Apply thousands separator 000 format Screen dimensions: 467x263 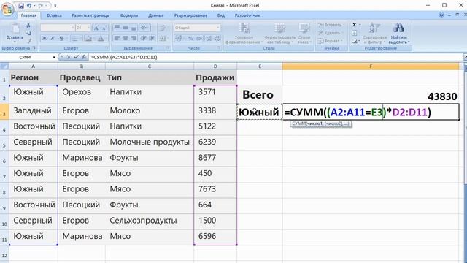tap(199, 38)
